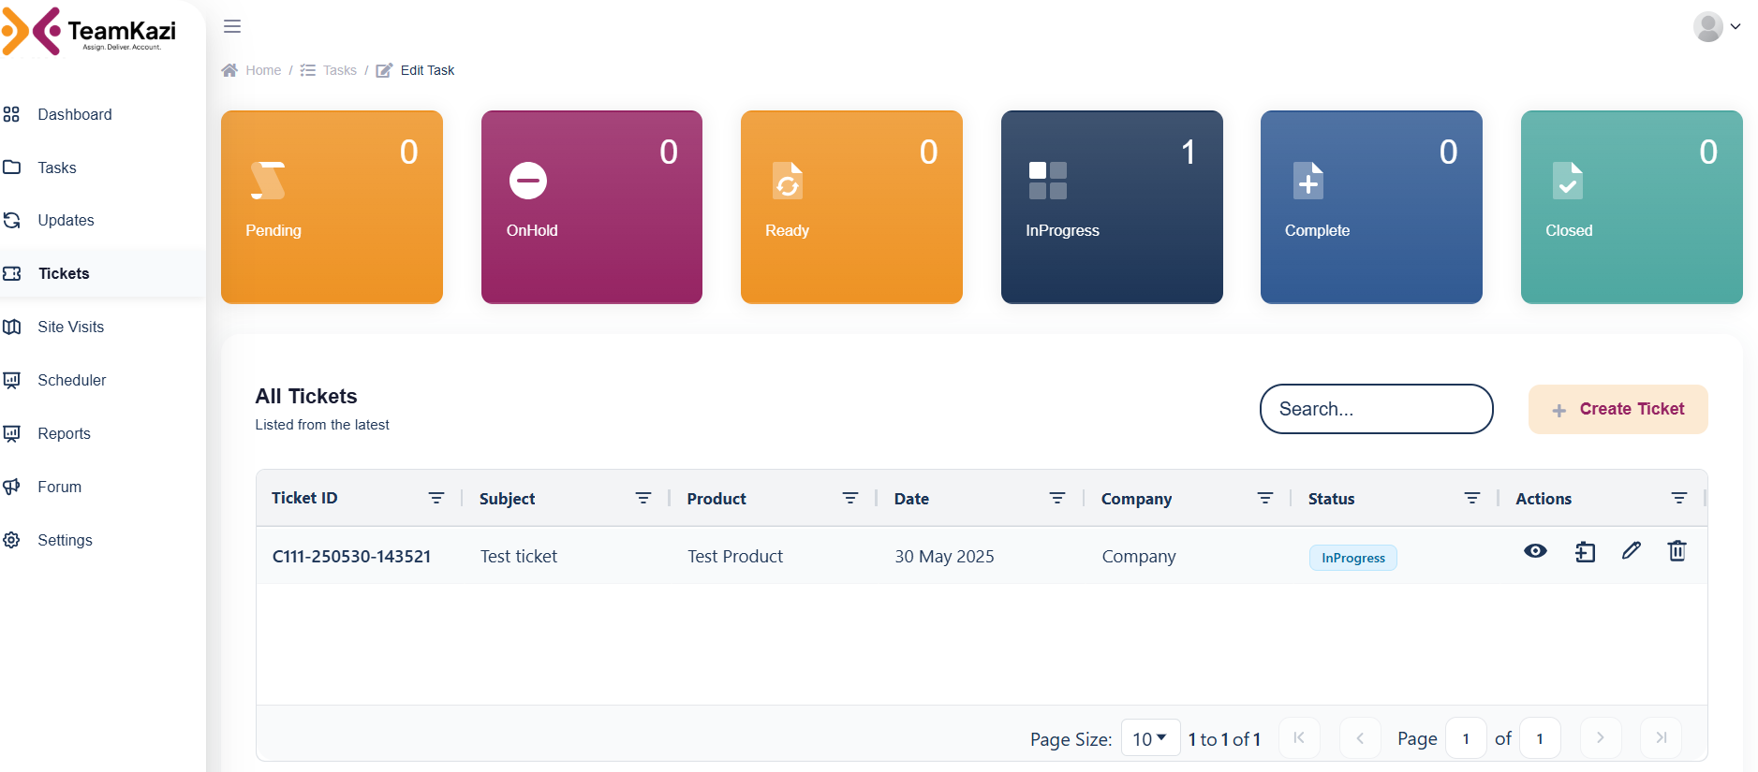Open the Date column filter

[1057, 498]
